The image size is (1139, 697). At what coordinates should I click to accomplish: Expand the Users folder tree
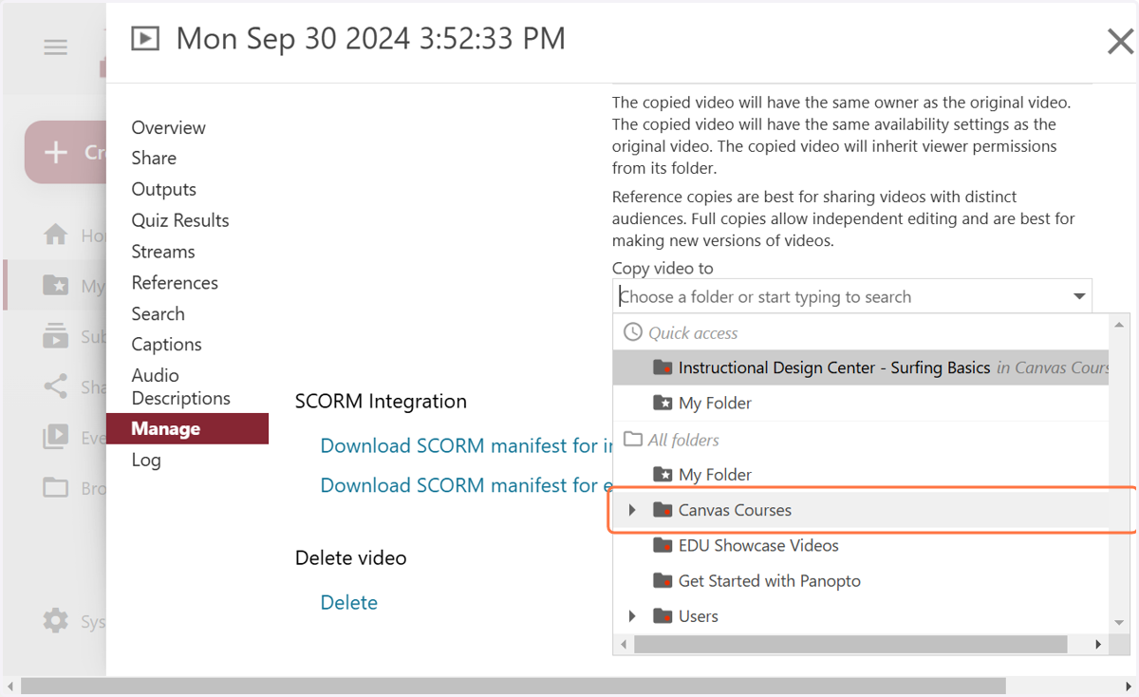[632, 617]
